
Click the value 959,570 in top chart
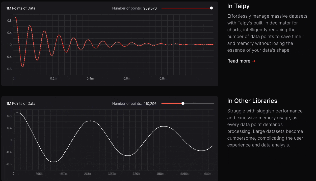coord(150,8)
